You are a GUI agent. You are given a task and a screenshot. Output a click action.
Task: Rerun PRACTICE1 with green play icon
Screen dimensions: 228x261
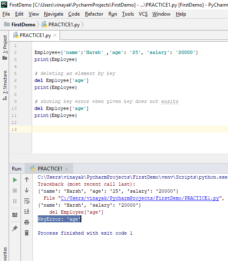coord(15,180)
